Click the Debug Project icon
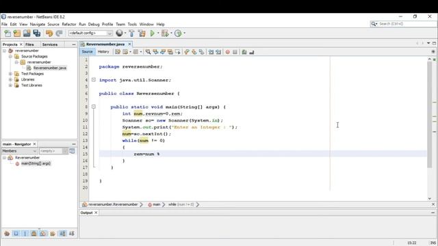 [165, 33]
